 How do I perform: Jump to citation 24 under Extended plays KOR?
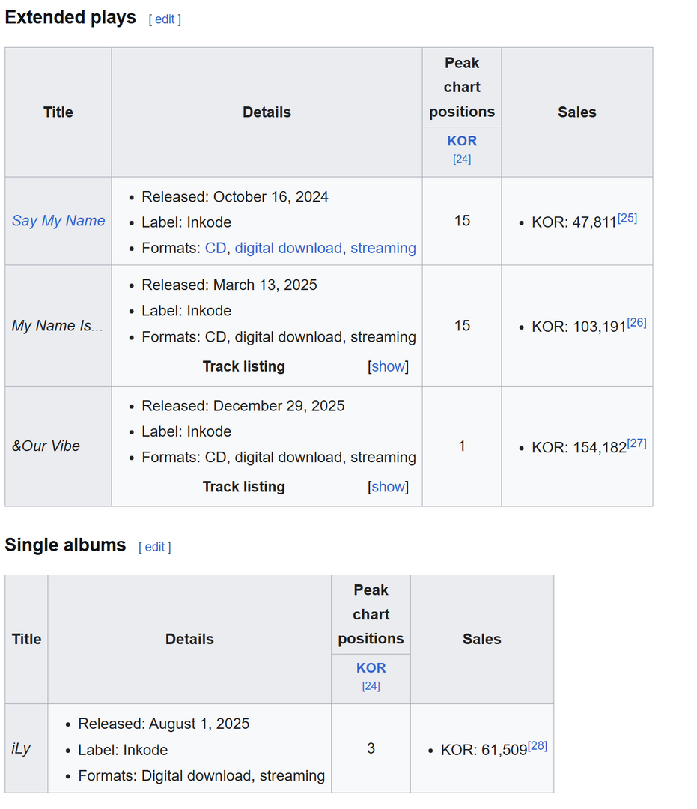[462, 159]
